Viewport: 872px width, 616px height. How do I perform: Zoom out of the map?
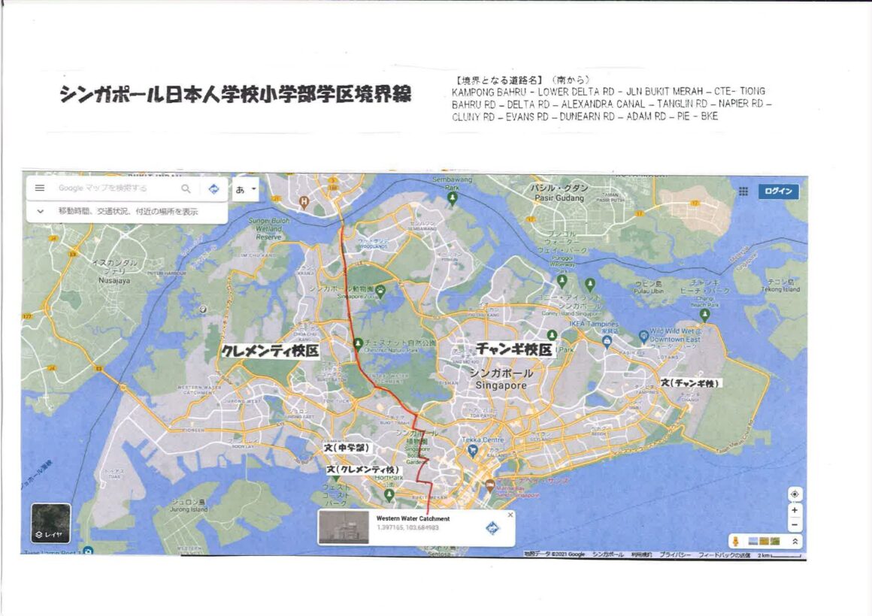click(795, 524)
